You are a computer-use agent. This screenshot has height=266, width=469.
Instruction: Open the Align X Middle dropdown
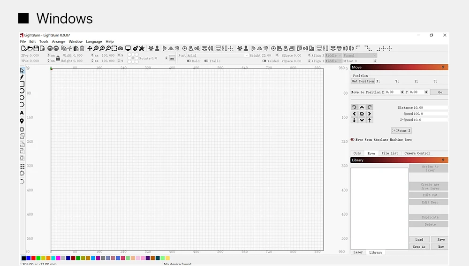point(333,55)
